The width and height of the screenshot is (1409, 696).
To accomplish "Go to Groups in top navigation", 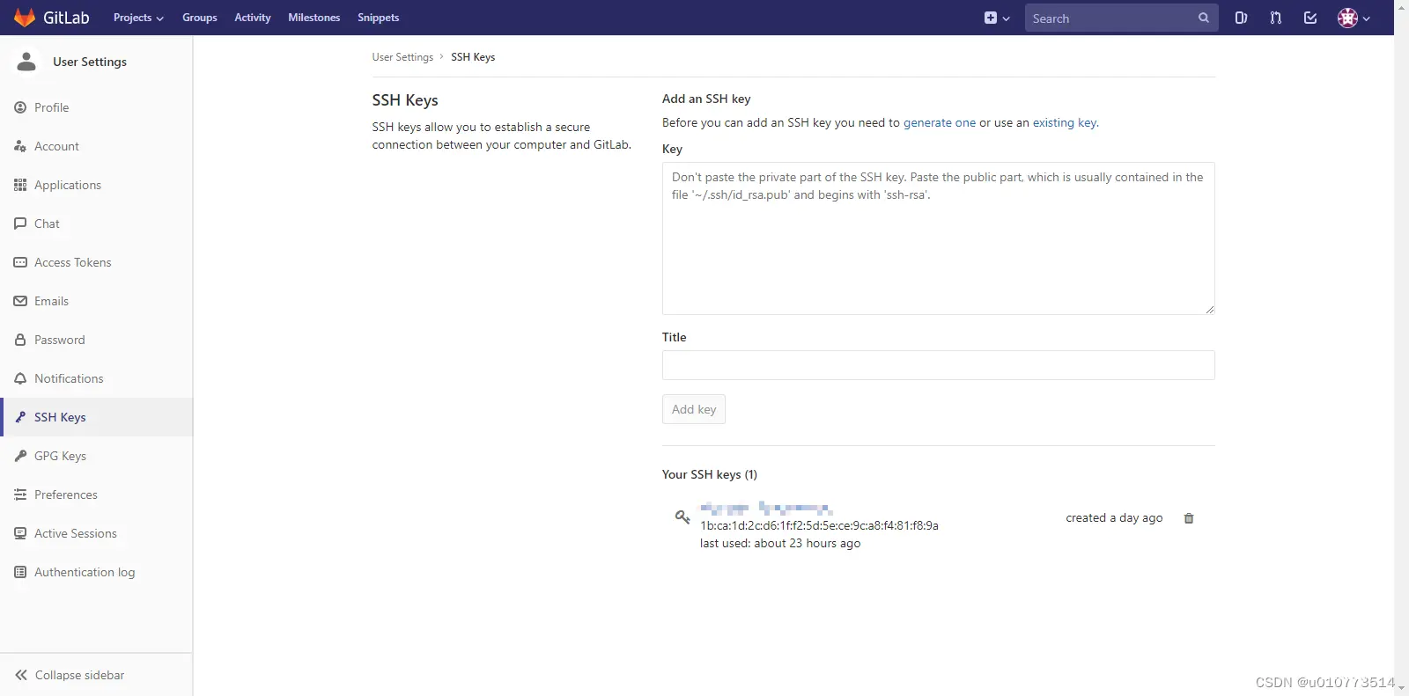I will click(x=200, y=18).
